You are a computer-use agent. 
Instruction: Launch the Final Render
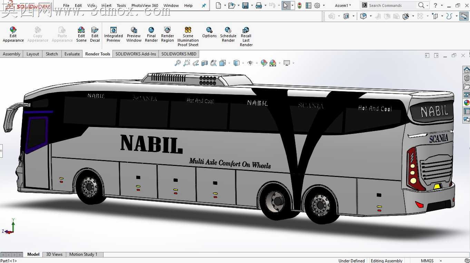click(x=151, y=34)
